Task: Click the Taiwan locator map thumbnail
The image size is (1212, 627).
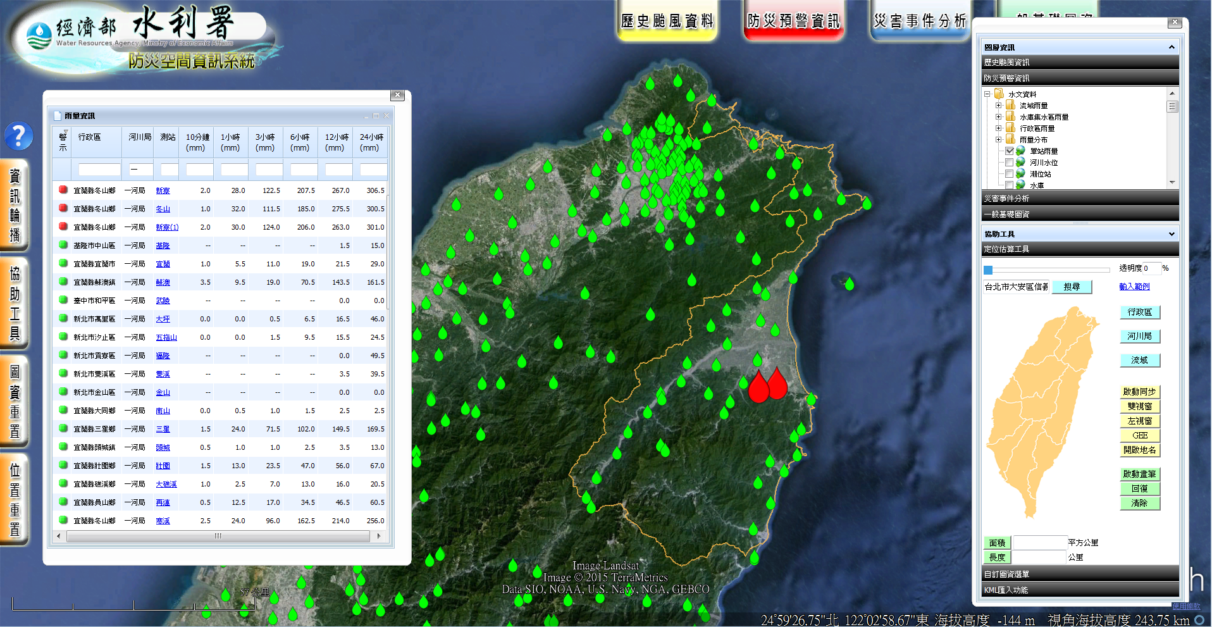Action: coord(1043,411)
